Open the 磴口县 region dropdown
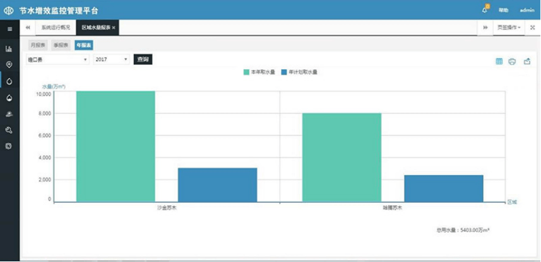This screenshot has height=262, width=541. tap(57, 59)
